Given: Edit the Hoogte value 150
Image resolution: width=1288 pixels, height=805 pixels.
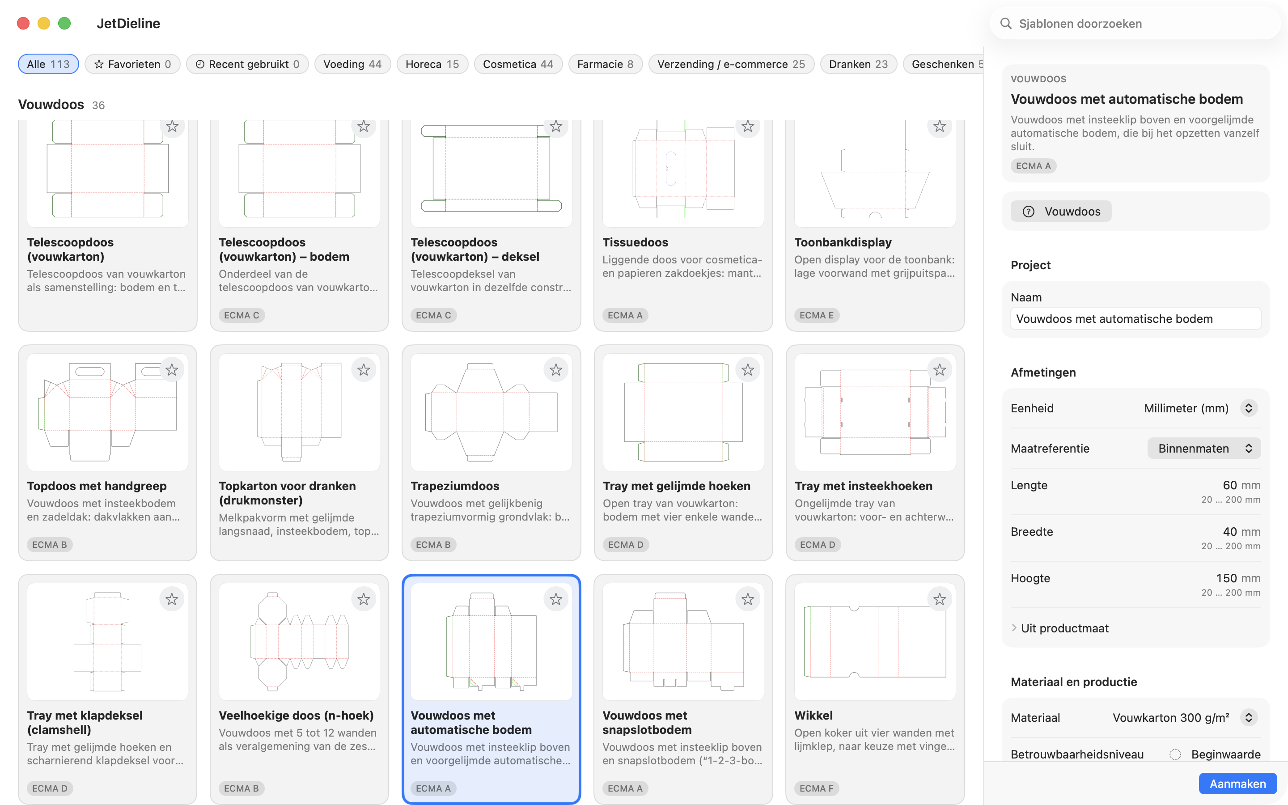Looking at the screenshot, I should (x=1226, y=578).
